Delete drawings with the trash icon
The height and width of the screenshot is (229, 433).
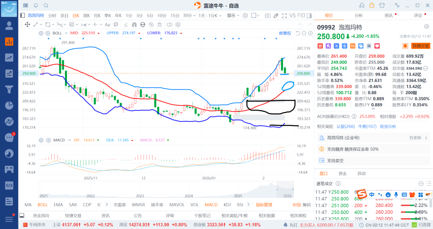tap(159, 24)
